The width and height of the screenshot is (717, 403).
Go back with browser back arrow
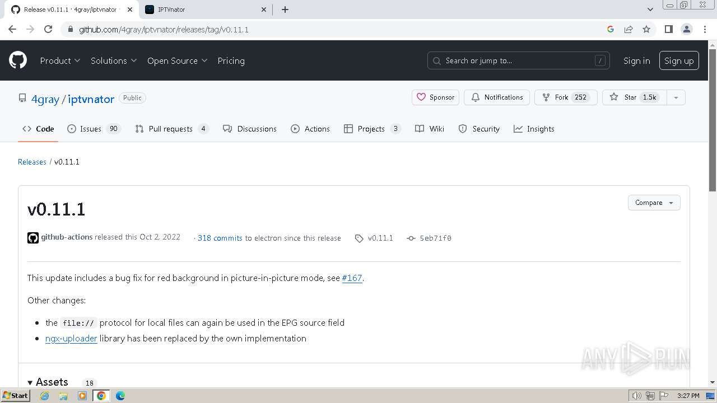12,29
